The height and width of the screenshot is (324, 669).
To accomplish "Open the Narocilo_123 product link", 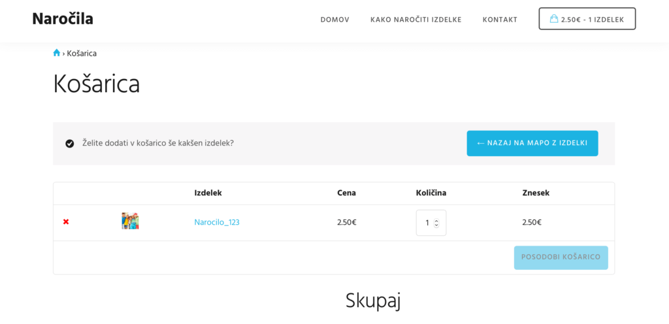I will pyautogui.click(x=217, y=223).
